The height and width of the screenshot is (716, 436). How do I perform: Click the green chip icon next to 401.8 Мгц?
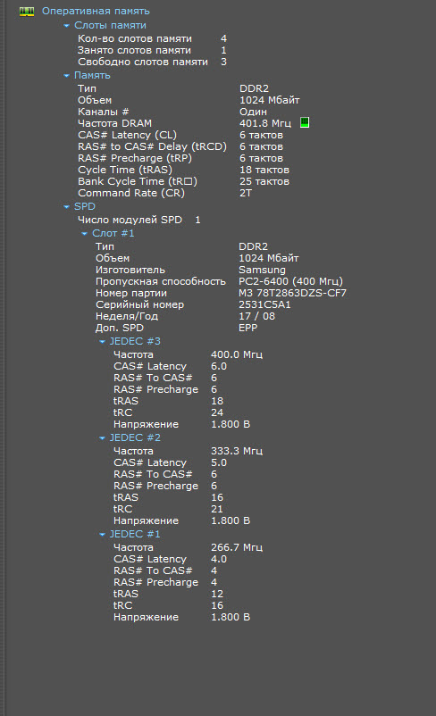click(x=305, y=122)
